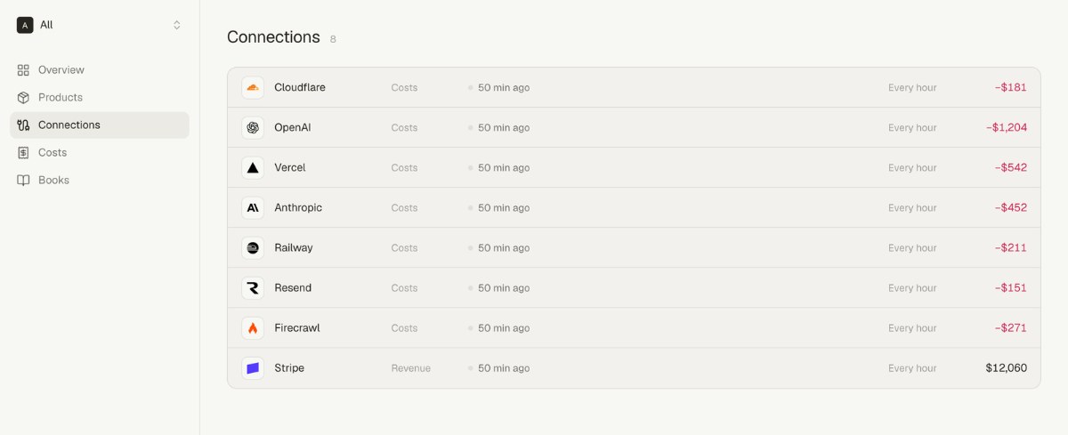The image size is (1068, 435).
Task: Click 50 min ago in Vercel row
Action: [504, 168]
